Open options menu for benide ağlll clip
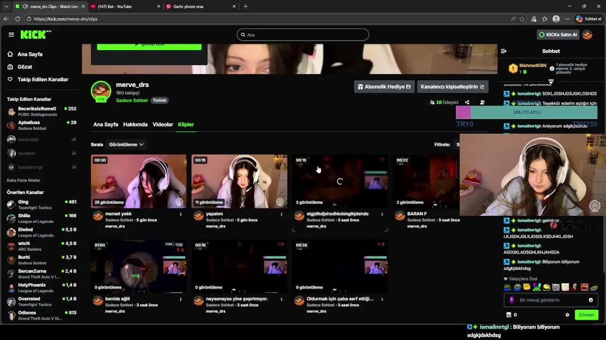606x340 pixels. (181, 299)
